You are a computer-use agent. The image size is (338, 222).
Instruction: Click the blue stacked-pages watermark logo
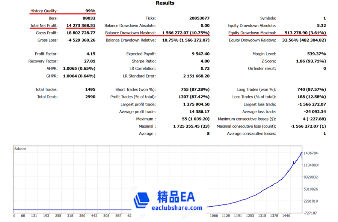(142, 200)
